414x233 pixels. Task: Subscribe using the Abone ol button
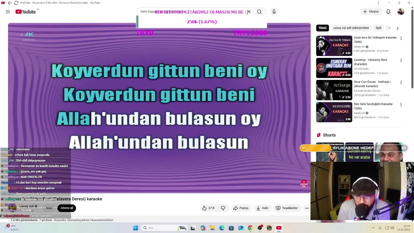(67, 208)
